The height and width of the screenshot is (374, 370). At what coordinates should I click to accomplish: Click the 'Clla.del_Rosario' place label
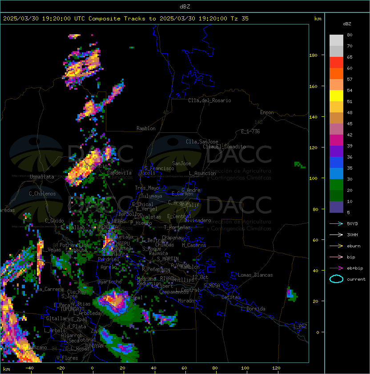209,100
